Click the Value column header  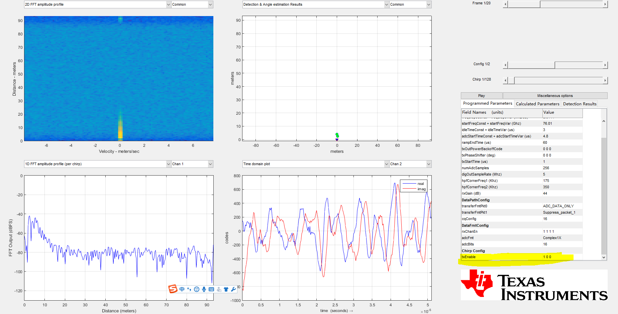(562, 112)
